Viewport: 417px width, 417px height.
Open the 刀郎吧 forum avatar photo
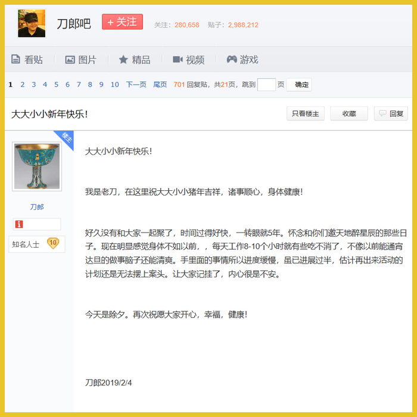[x=32, y=23]
